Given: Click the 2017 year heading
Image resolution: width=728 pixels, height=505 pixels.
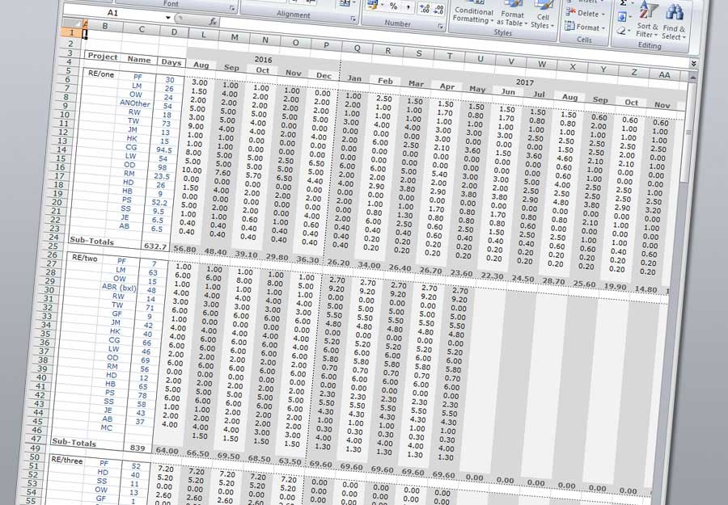Looking at the screenshot, I should (524, 82).
